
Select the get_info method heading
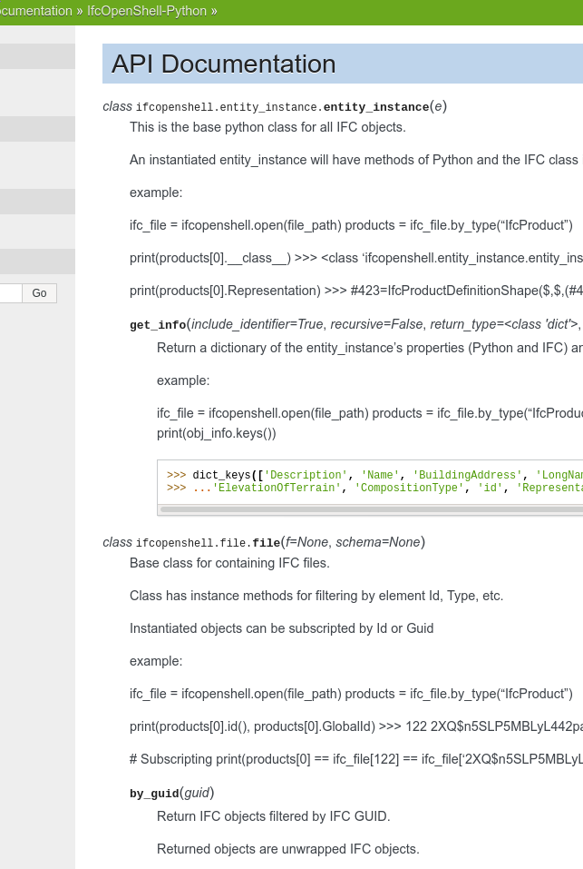click(x=157, y=324)
